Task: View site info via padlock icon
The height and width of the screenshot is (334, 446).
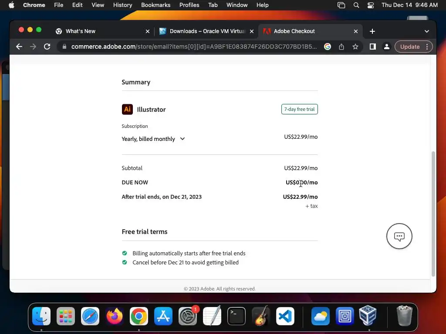Action: click(64, 47)
